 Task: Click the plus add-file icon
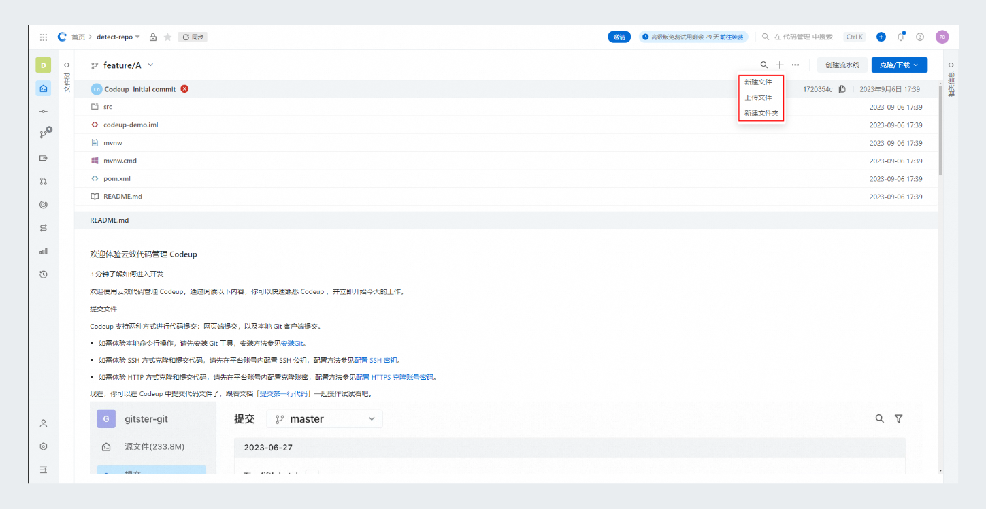[x=780, y=65]
